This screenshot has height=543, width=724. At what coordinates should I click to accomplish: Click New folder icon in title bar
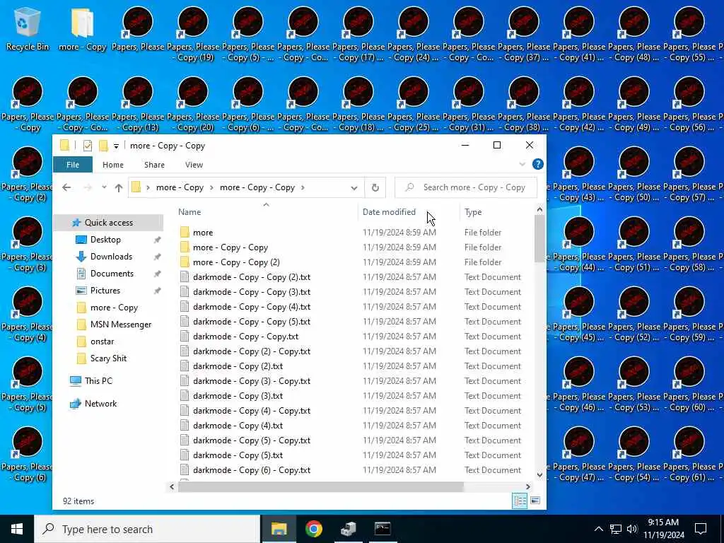pyautogui.click(x=103, y=146)
